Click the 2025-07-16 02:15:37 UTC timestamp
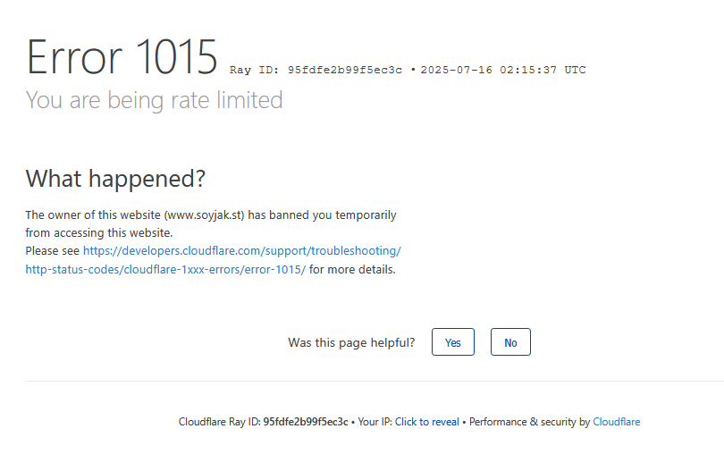Screen dimensions: 724x471 pyautogui.click(x=502, y=70)
